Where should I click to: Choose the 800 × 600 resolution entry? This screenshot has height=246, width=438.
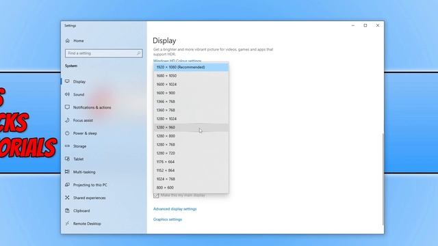click(191, 188)
